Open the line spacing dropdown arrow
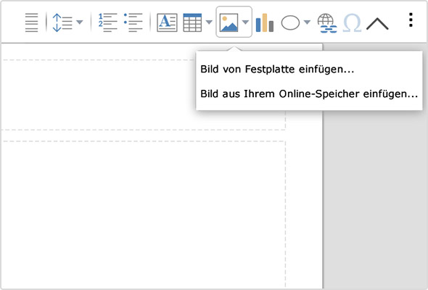 coord(79,22)
